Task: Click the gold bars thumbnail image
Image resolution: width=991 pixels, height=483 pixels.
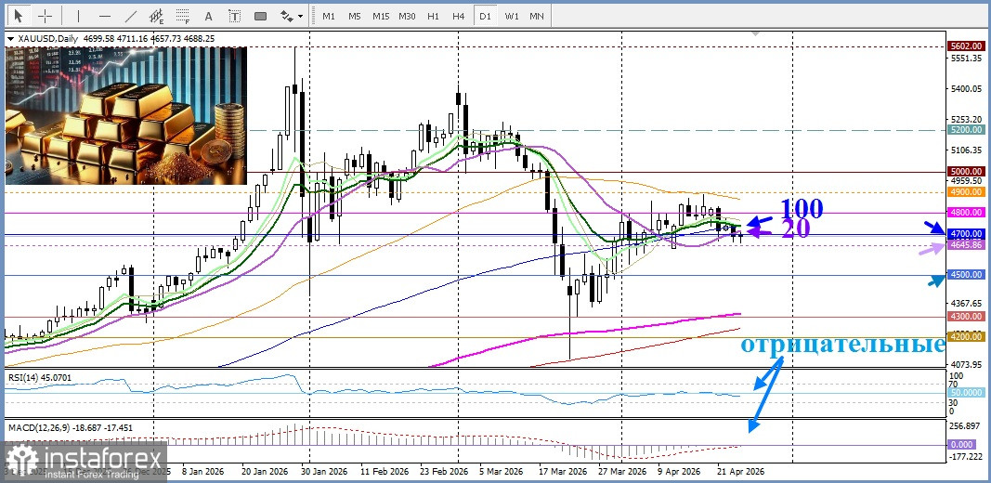Action: (x=126, y=115)
